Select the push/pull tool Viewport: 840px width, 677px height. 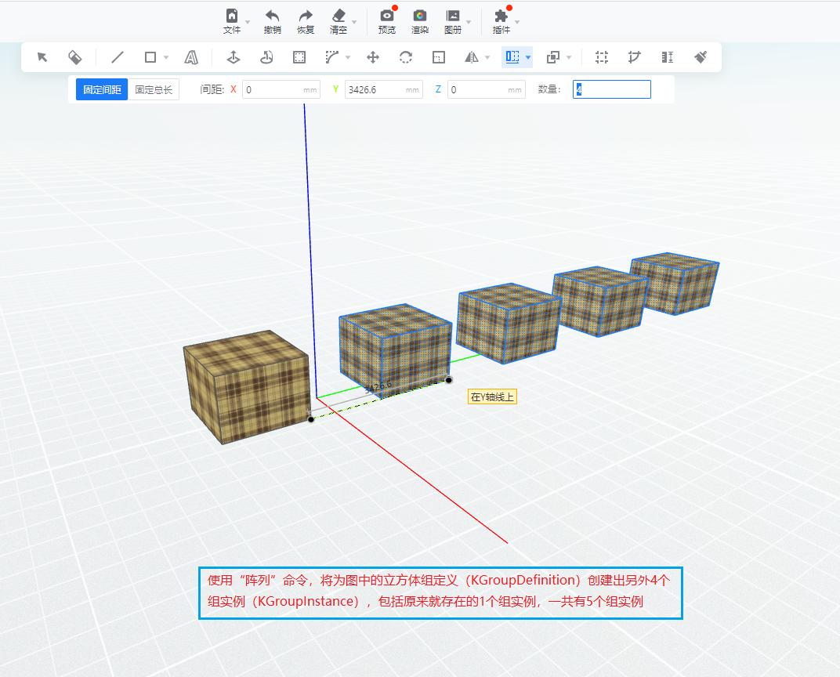[233, 56]
